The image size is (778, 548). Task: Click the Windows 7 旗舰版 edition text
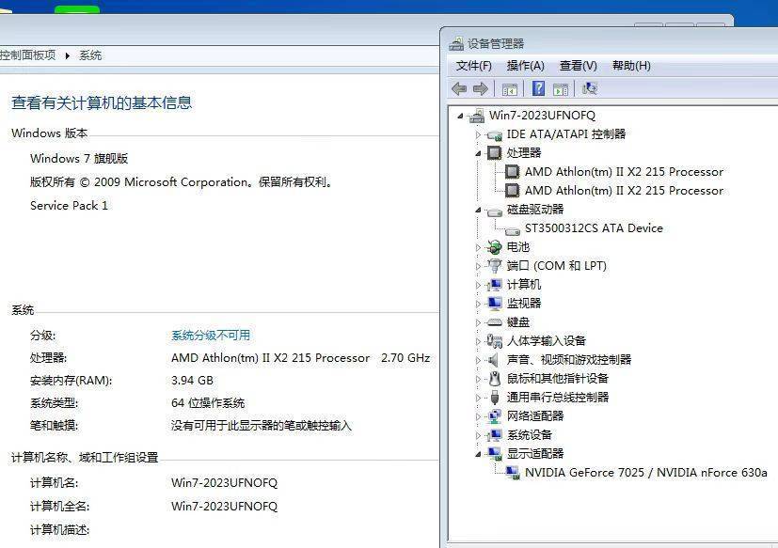pyautogui.click(x=79, y=159)
